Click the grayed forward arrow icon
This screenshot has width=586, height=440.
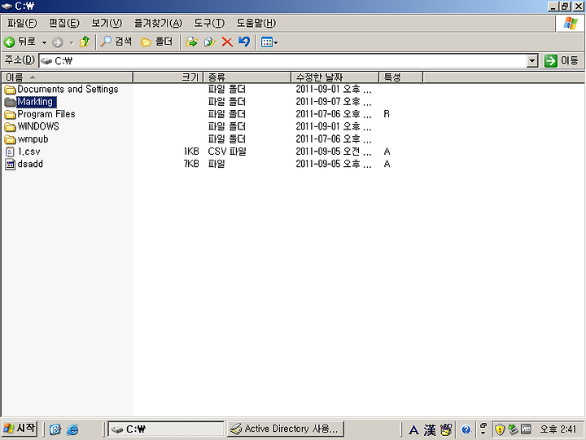point(57,42)
